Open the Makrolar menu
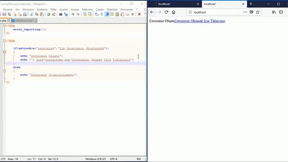Image resolution: width=288 pixels, height=162 pixels. coord(87,9)
